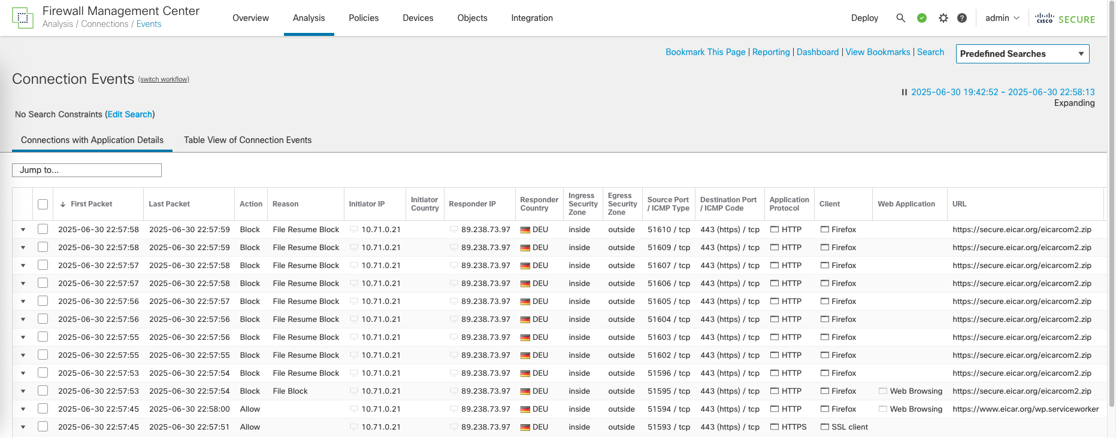Click the pause icon beside time range
Viewport: 1116px width, 438px height.
click(905, 92)
